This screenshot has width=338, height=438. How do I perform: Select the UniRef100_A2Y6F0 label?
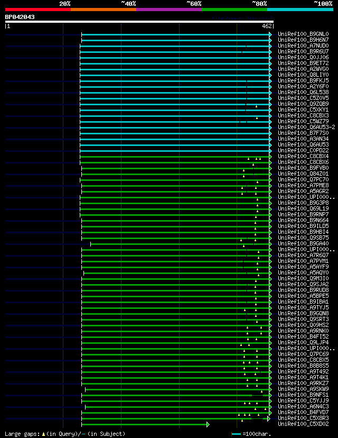coord(303,87)
